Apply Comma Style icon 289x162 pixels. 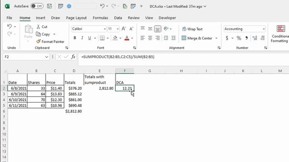(x=247, y=38)
